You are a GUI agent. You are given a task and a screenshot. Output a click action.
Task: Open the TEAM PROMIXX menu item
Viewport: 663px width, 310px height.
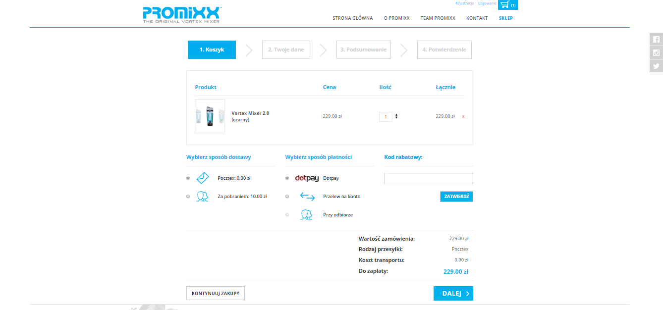pos(438,18)
